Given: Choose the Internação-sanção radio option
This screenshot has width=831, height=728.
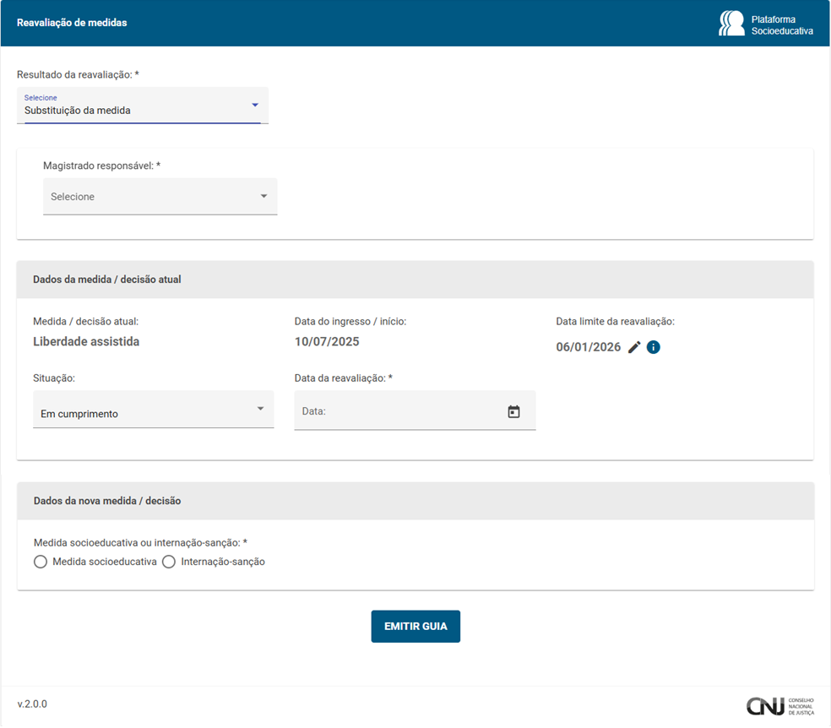Looking at the screenshot, I should (169, 562).
